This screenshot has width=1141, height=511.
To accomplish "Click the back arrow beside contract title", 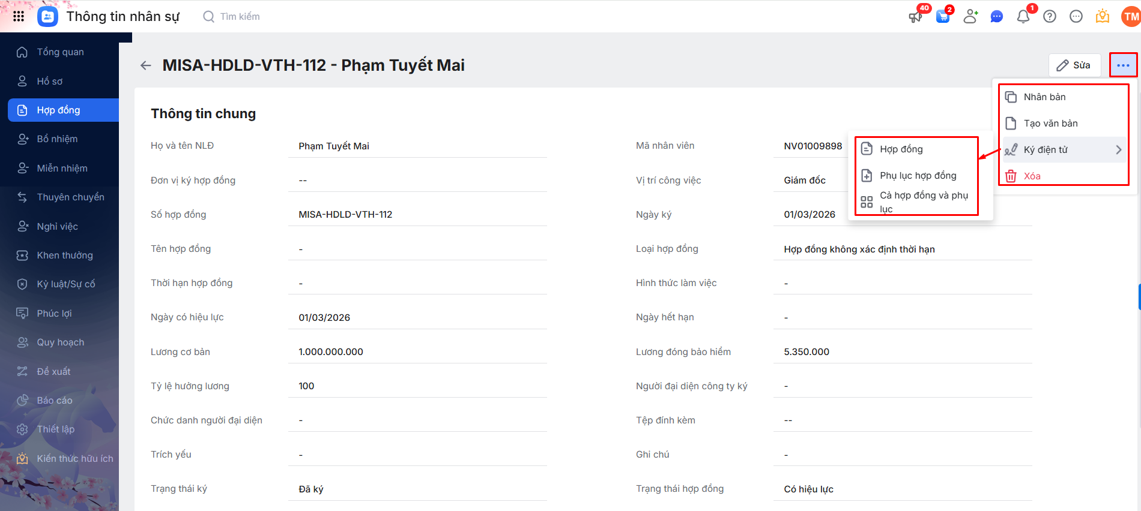I will click(x=146, y=65).
